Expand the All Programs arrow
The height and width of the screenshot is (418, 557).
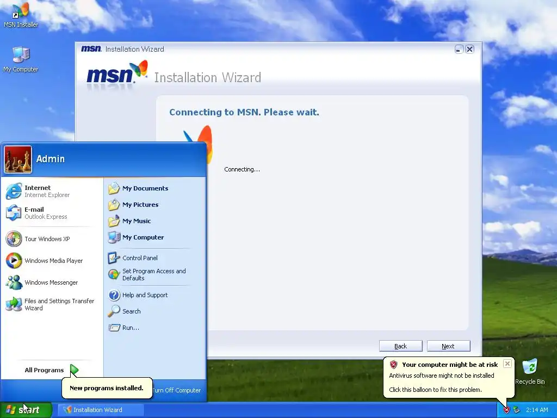(74, 370)
